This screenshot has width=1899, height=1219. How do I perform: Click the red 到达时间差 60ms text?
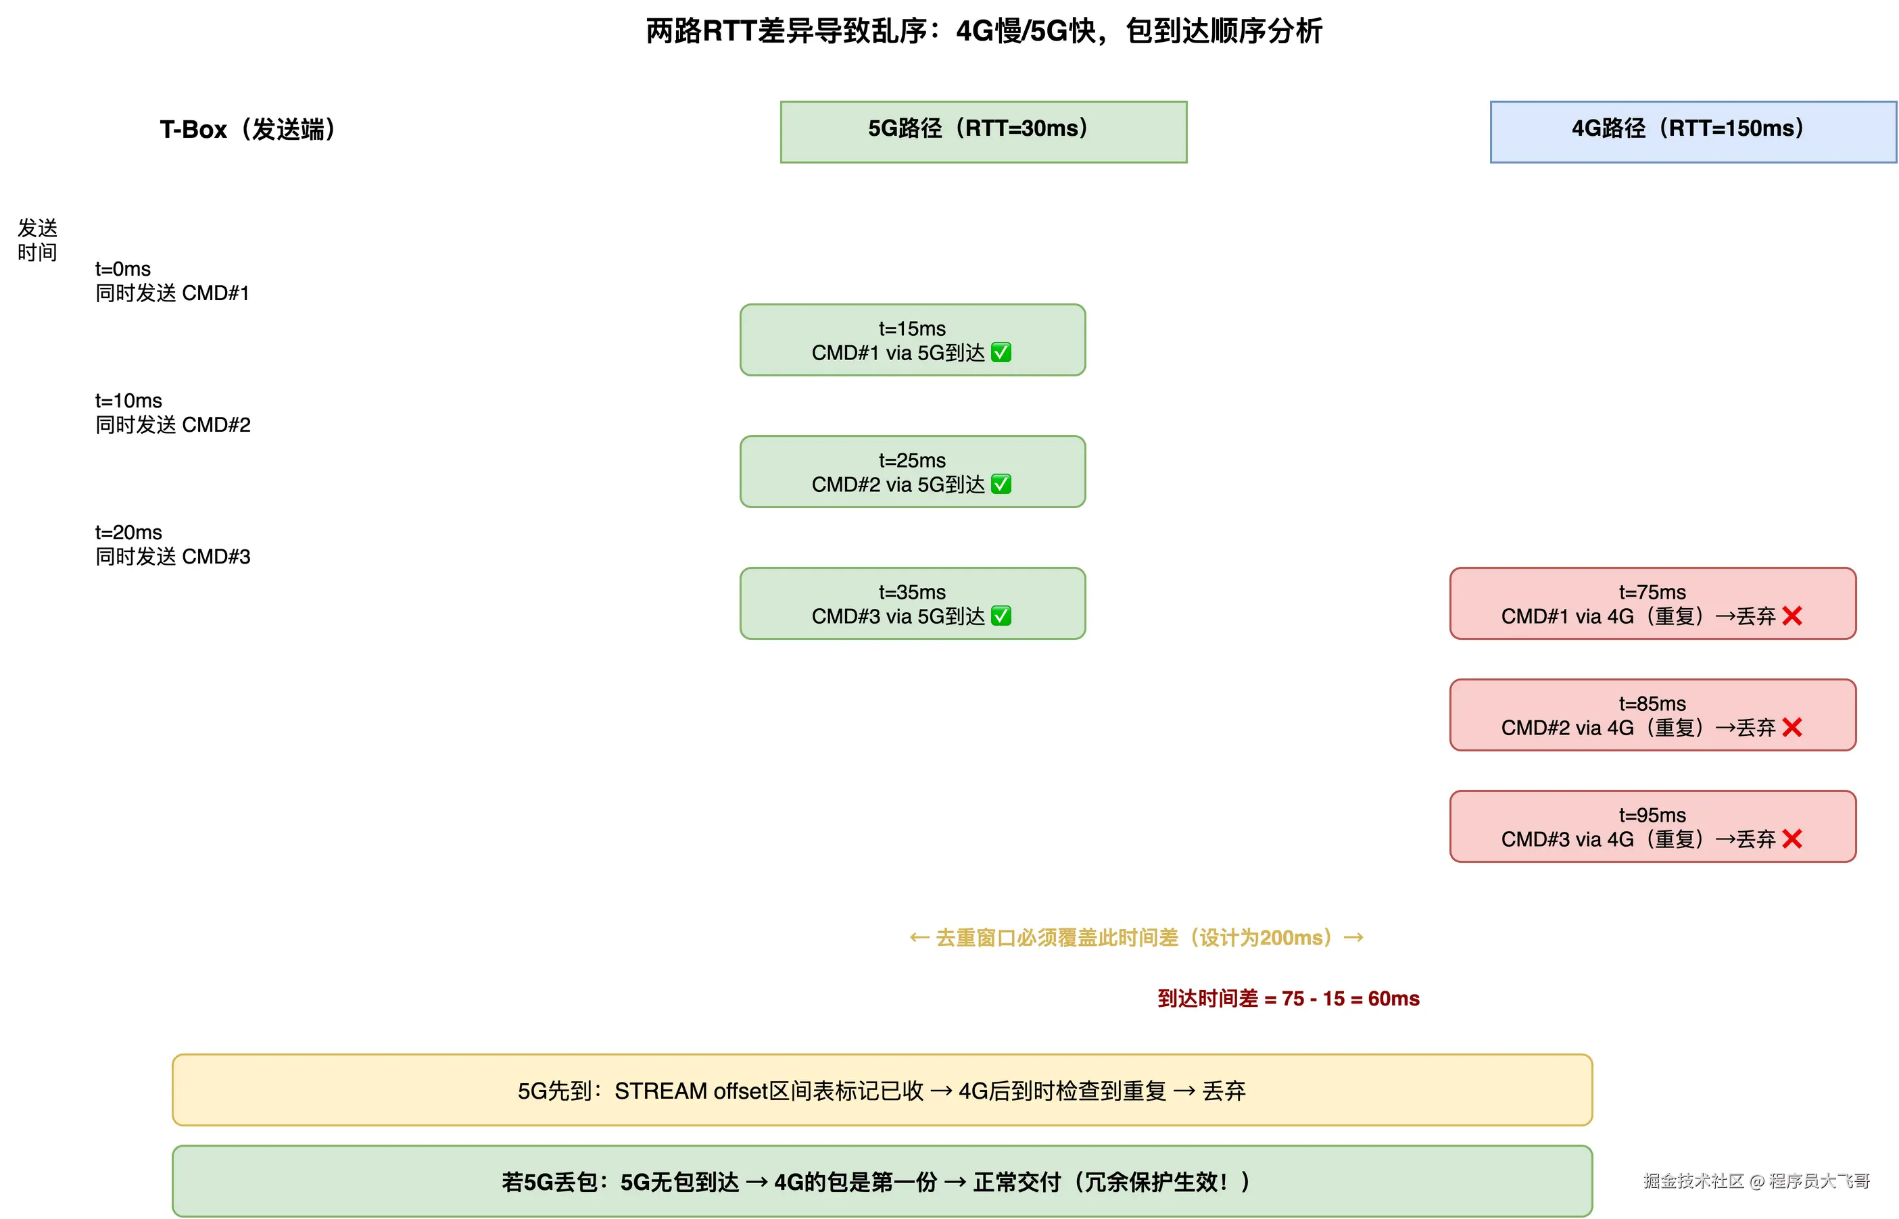(x=1288, y=999)
